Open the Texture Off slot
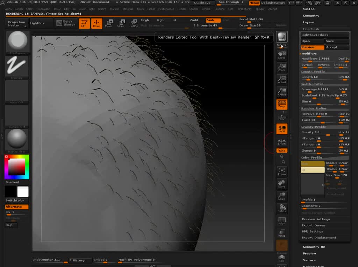358x267 pixels. [x=17, y=116]
